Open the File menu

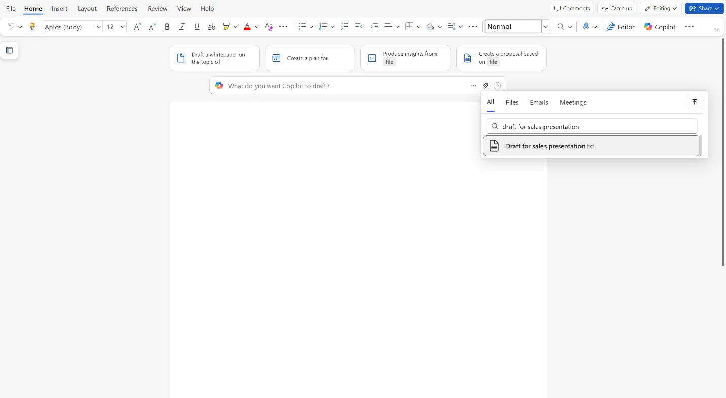coord(11,9)
